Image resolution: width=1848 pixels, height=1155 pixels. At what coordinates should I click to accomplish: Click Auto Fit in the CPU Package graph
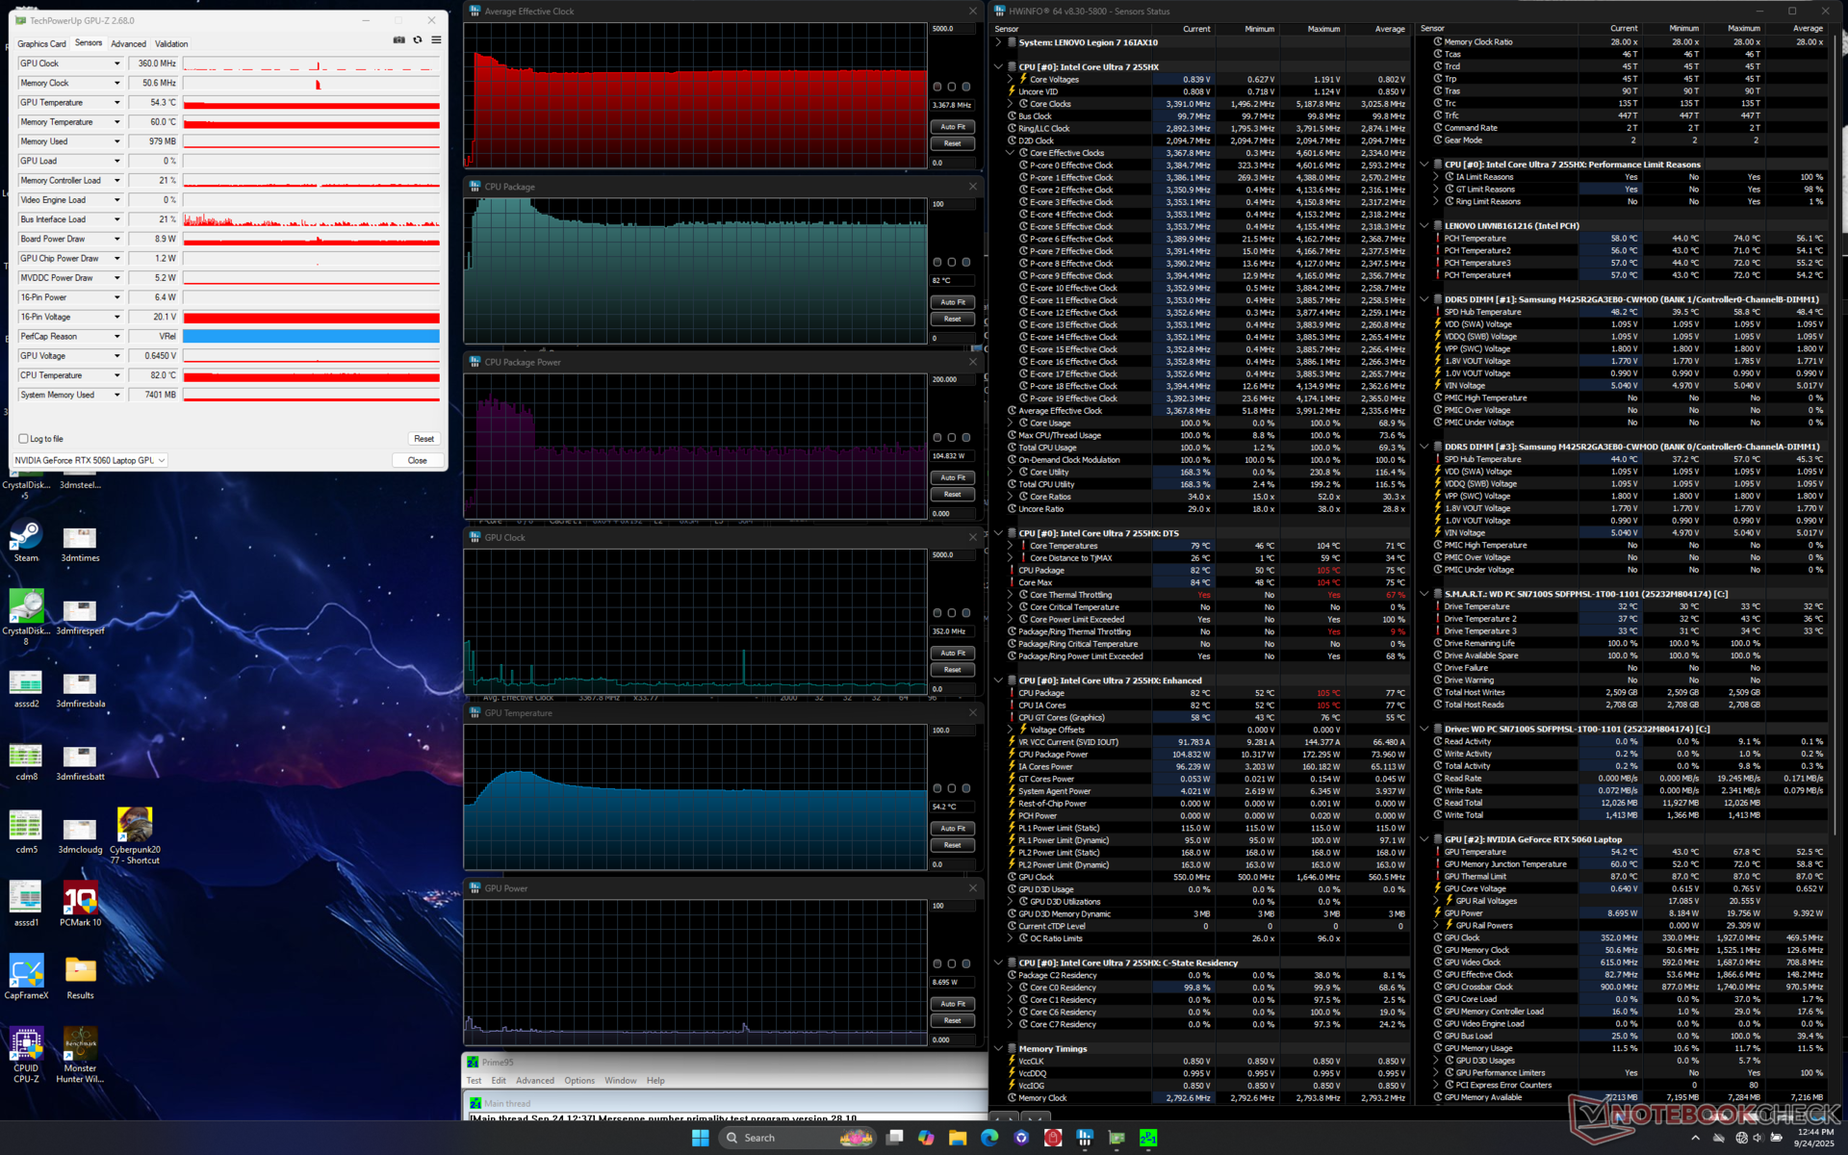click(953, 302)
